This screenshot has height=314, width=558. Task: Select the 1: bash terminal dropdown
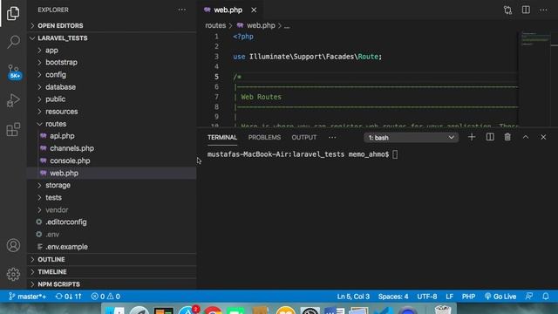(411, 138)
